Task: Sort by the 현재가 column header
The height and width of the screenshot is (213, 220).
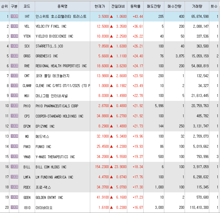Action: click(x=100, y=6)
